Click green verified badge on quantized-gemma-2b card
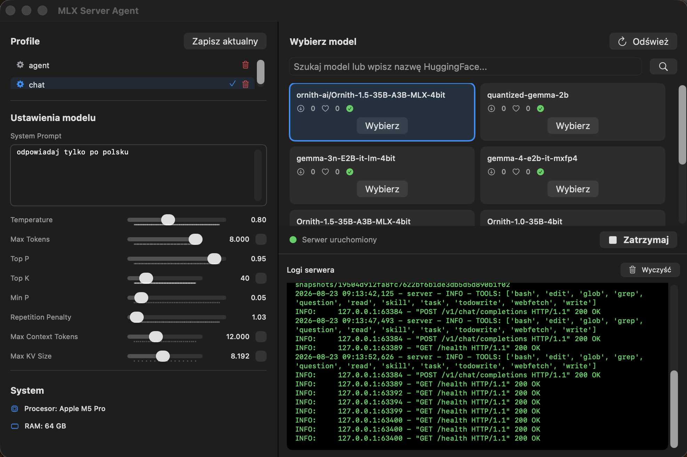Screen dimensions: 687x457 [x=540, y=109]
